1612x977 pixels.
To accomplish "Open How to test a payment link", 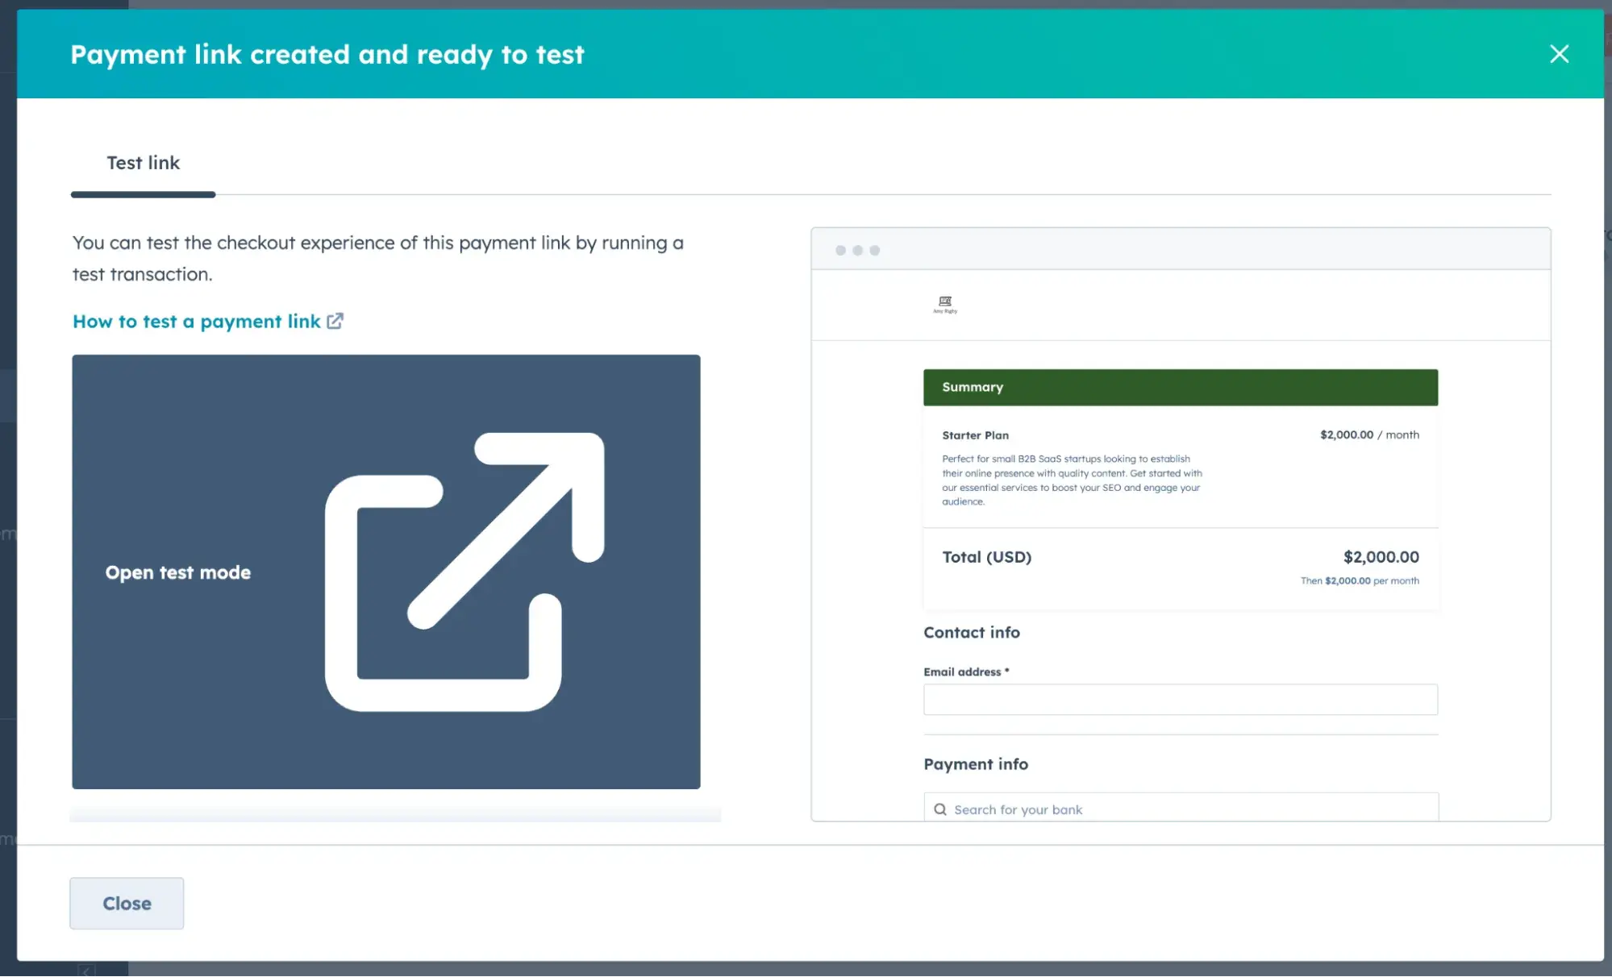I will [196, 322].
